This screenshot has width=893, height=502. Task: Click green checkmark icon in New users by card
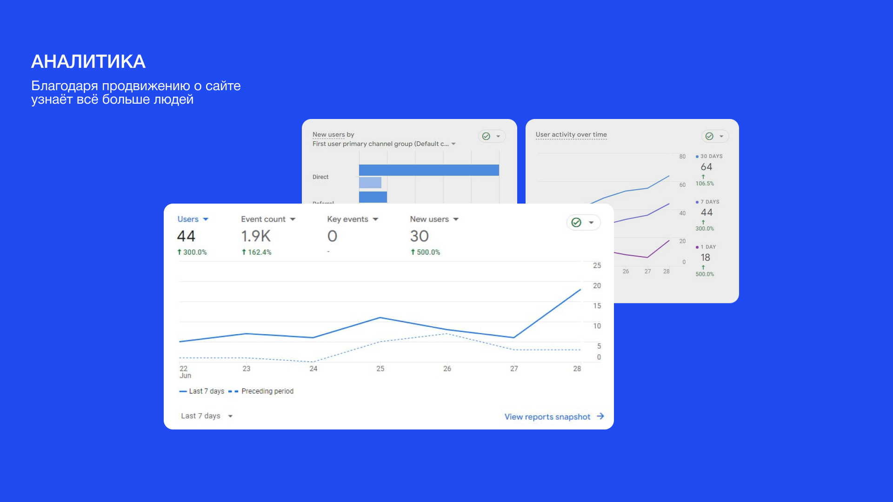[x=486, y=136]
